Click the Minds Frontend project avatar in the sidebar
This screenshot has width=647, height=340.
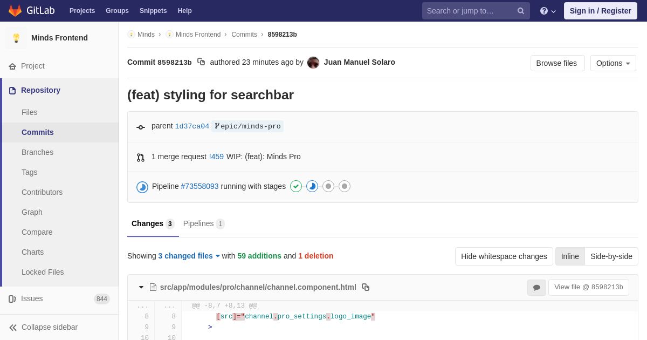tap(16, 38)
